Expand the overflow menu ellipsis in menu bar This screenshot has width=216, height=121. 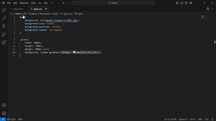(52, 3)
